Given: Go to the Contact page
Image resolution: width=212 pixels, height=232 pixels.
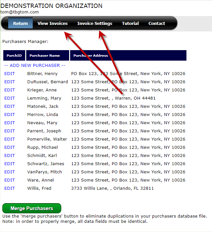Looking at the screenshot, I should [x=157, y=24].
